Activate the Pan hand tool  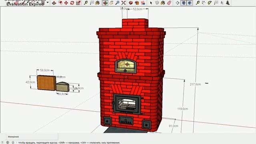[x=111, y=3]
